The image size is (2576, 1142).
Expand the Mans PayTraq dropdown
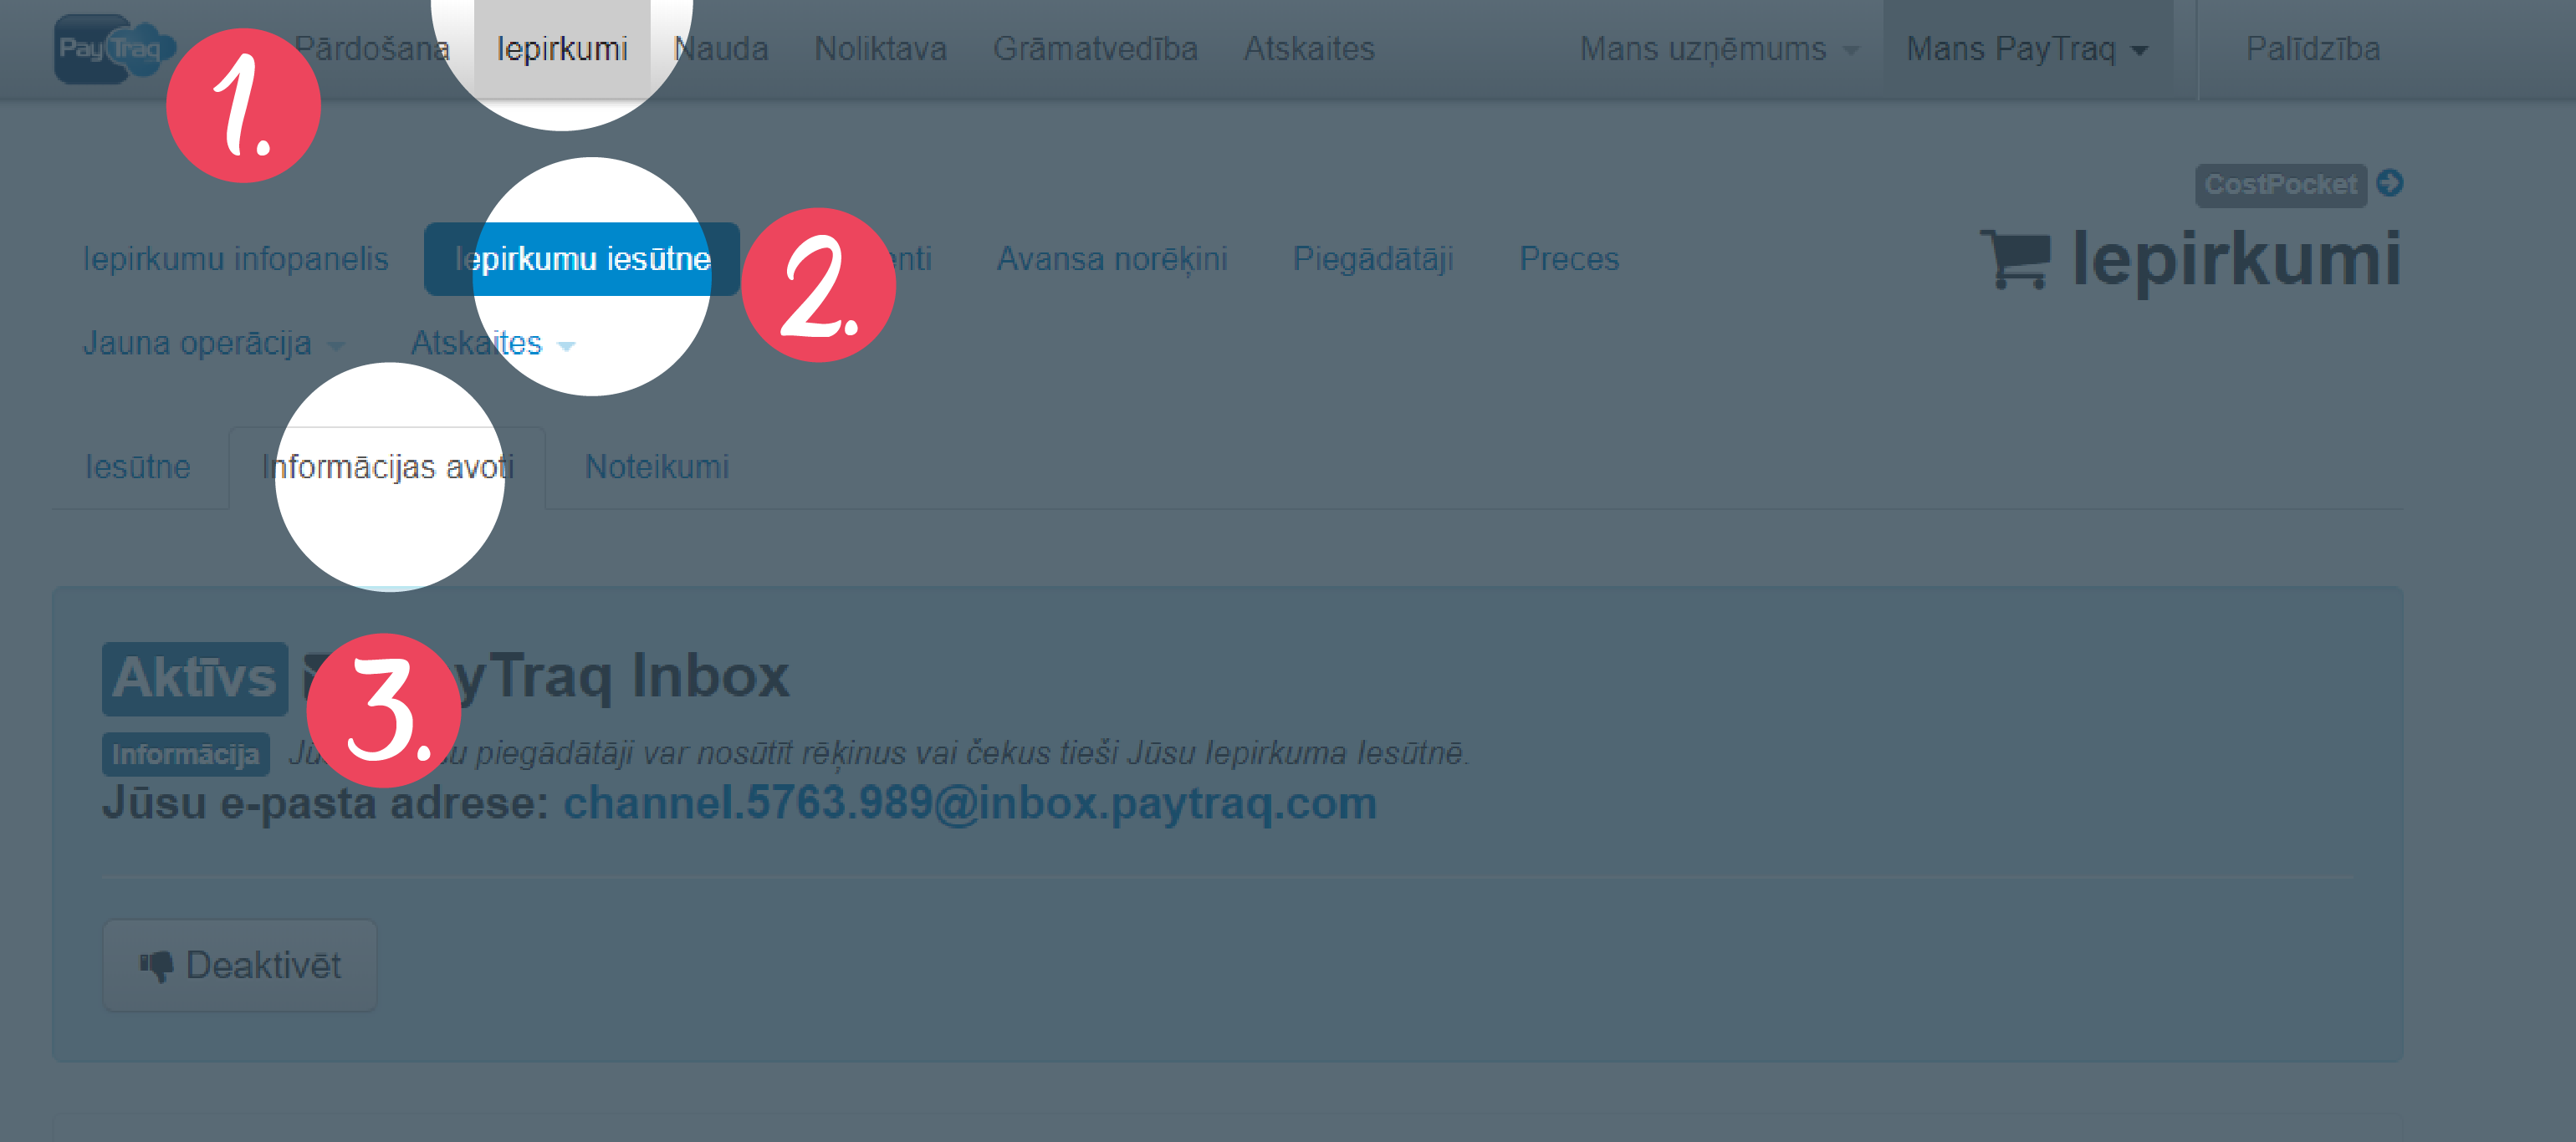[2027, 48]
